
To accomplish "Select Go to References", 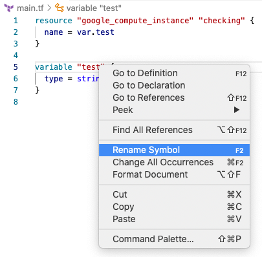I will [x=174, y=98].
